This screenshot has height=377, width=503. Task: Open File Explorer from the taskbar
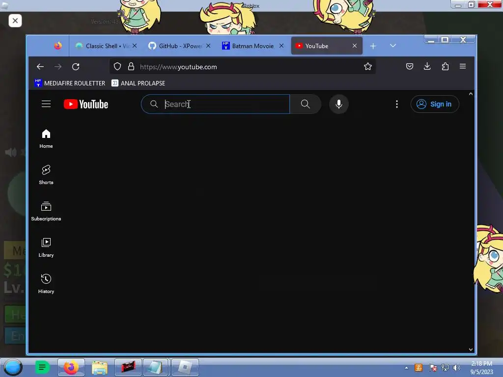click(x=100, y=367)
